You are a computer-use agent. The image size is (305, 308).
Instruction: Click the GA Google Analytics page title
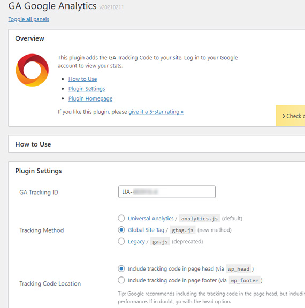click(x=52, y=6)
